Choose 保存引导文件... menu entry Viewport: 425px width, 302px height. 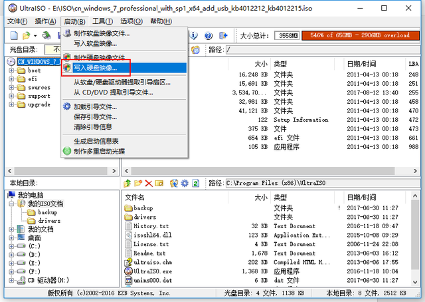125,117
